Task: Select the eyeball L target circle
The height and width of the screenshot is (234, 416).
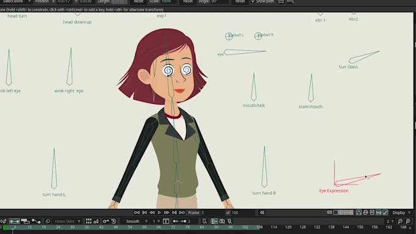Action: click(229, 36)
